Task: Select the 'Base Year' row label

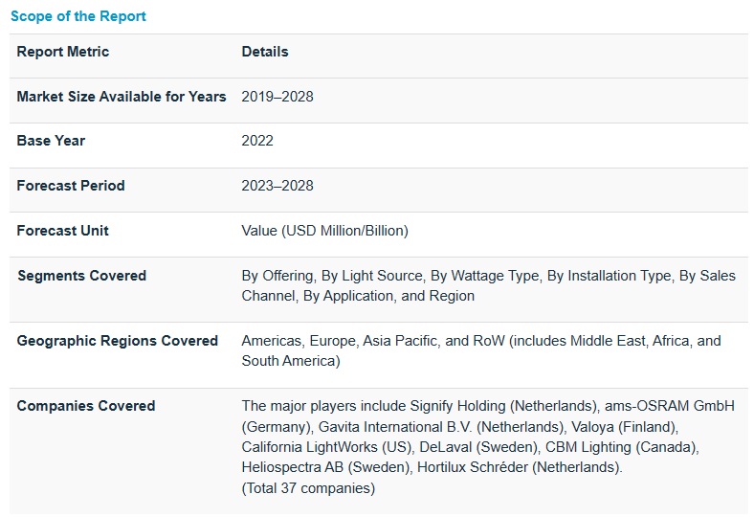Action: coord(51,141)
